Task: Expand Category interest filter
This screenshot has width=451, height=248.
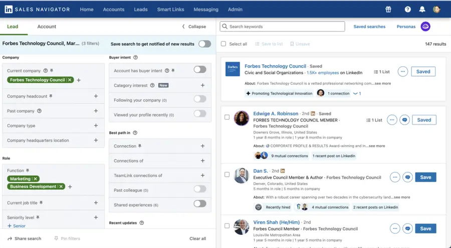Action: click(203, 85)
